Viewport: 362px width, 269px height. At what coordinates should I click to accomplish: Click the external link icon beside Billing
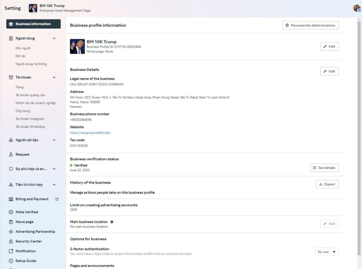pos(57,199)
